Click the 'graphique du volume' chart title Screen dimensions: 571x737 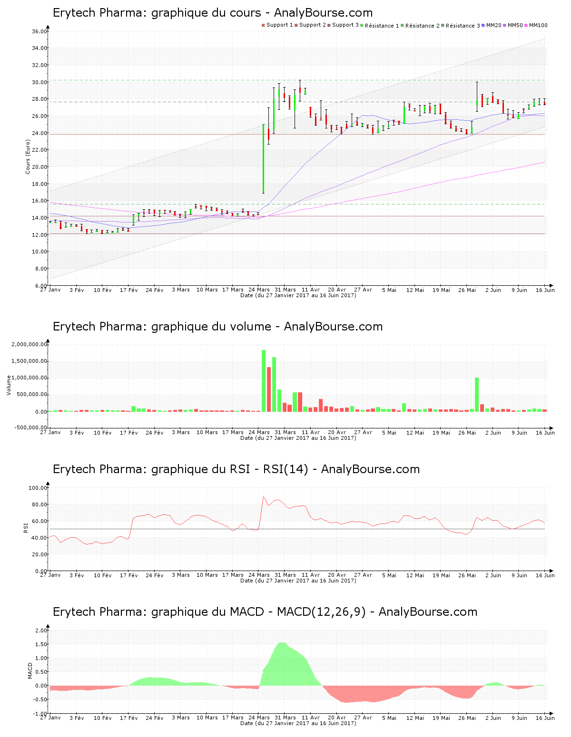coord(218,327)
